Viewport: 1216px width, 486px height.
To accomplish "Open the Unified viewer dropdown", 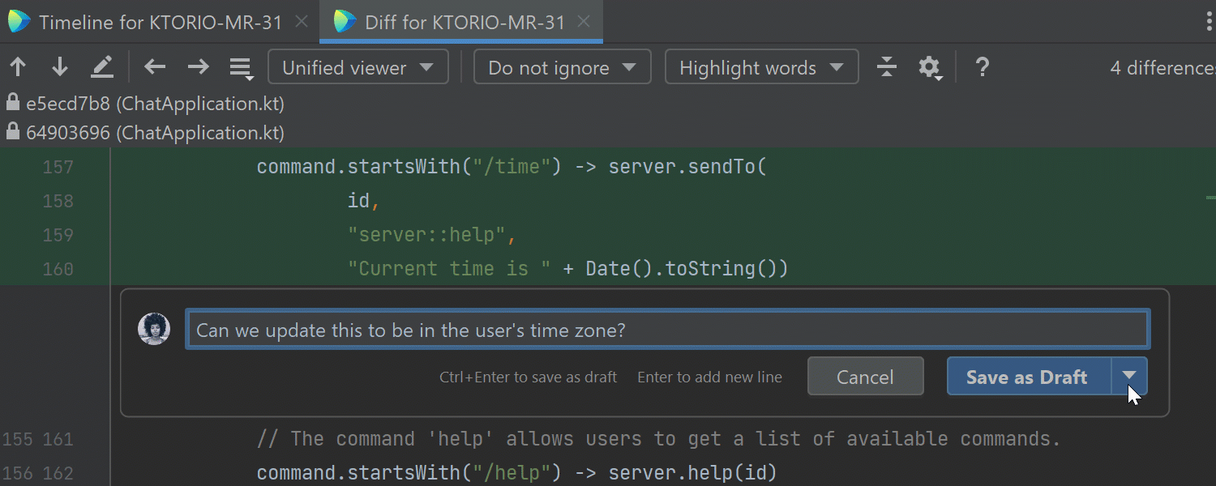I will tap(358, 67).
